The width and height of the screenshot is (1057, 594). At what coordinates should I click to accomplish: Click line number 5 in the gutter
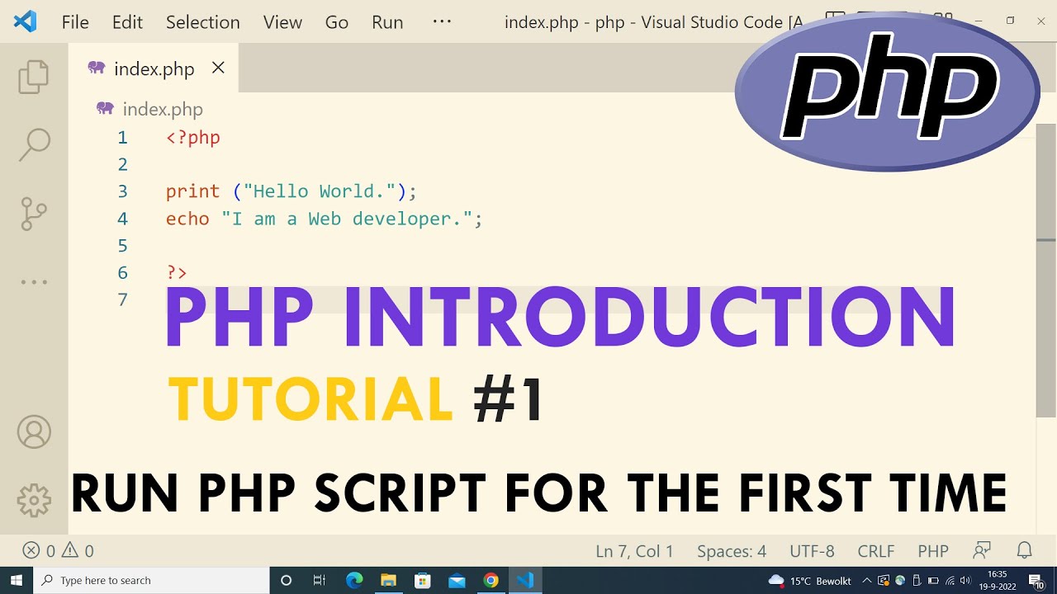click(122, 246)
